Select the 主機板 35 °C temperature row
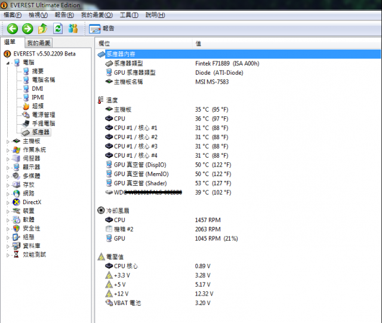This screenshot has width=382, height=323. (239, 109)
